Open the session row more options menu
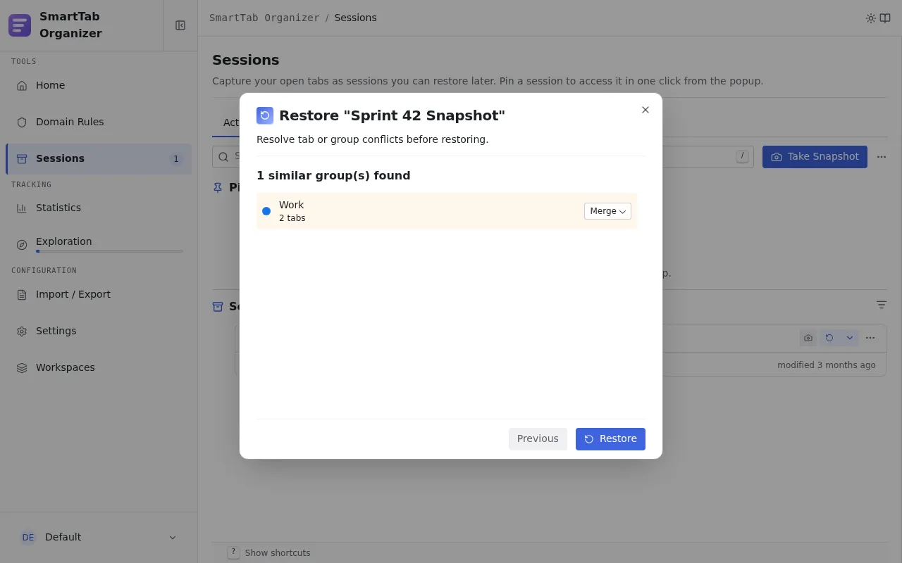Screen dimensions: 902x563 click(870, 338)
